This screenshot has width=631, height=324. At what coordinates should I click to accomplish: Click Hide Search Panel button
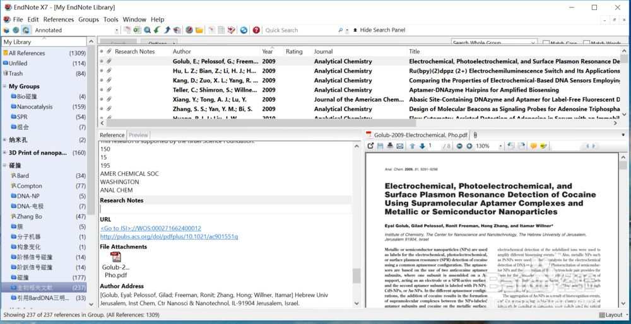(379, 30)
